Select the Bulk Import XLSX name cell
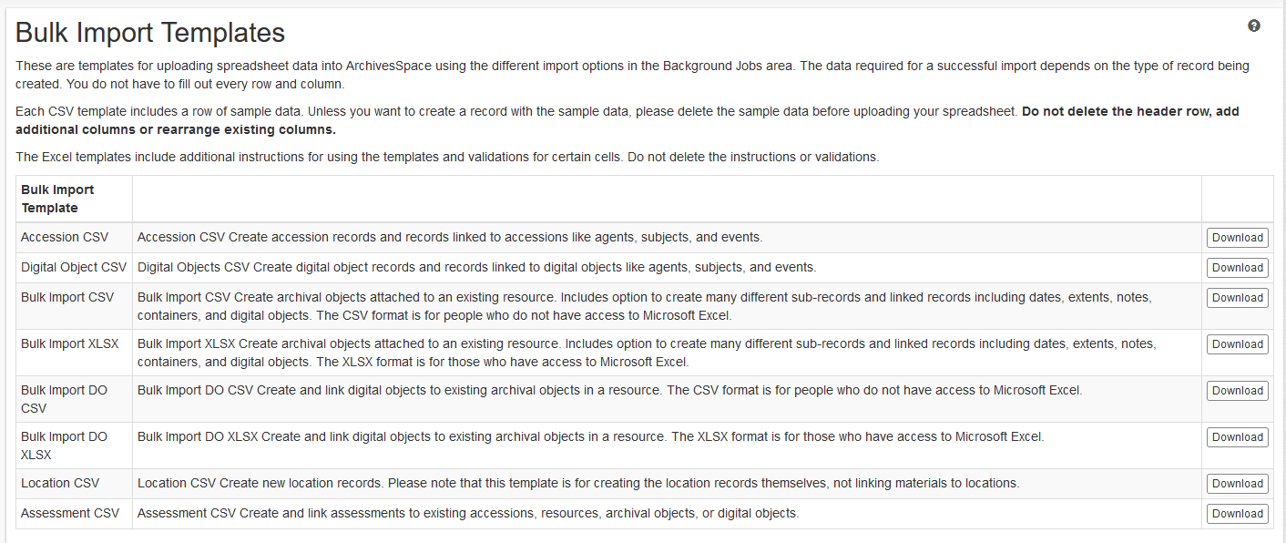This screenshot has height=543, width=1286. click(69, 343)
